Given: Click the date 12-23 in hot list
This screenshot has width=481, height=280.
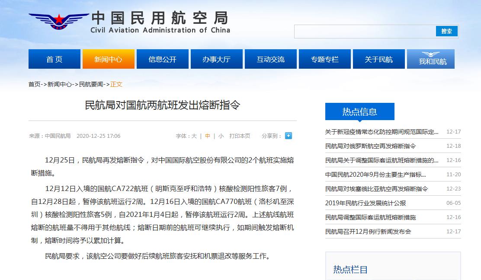Looking at the screenshot, I should pyautogui.click(x=454, y=189).
